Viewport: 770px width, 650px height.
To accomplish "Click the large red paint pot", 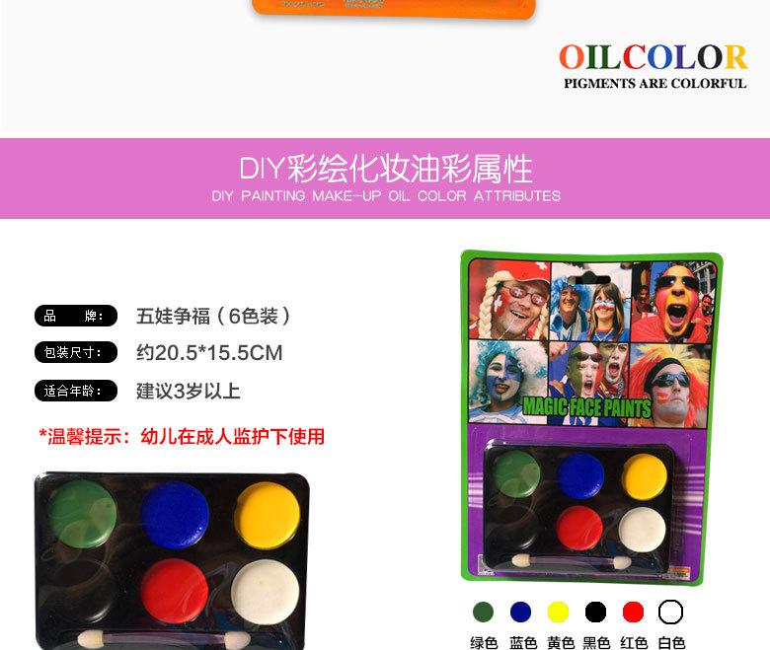I will (x=174, y=591).
